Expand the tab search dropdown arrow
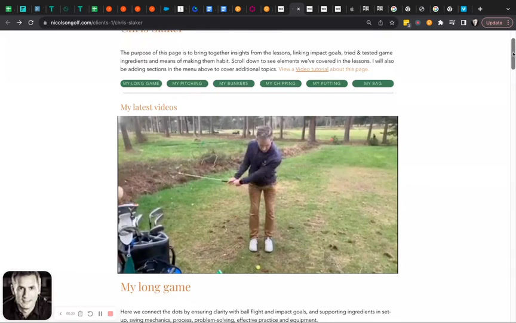516x323 pixels. pos(508,9)
